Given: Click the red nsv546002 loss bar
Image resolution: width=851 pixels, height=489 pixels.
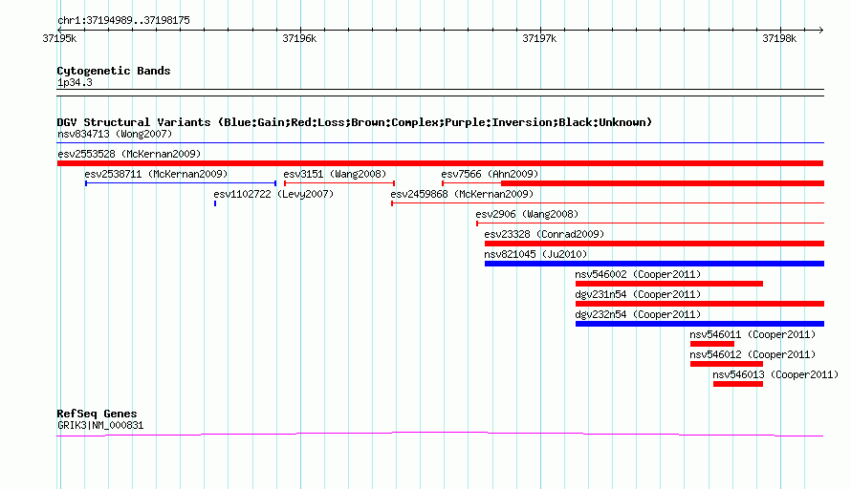Looking at the screenshot, I should [x=669, y=284].
